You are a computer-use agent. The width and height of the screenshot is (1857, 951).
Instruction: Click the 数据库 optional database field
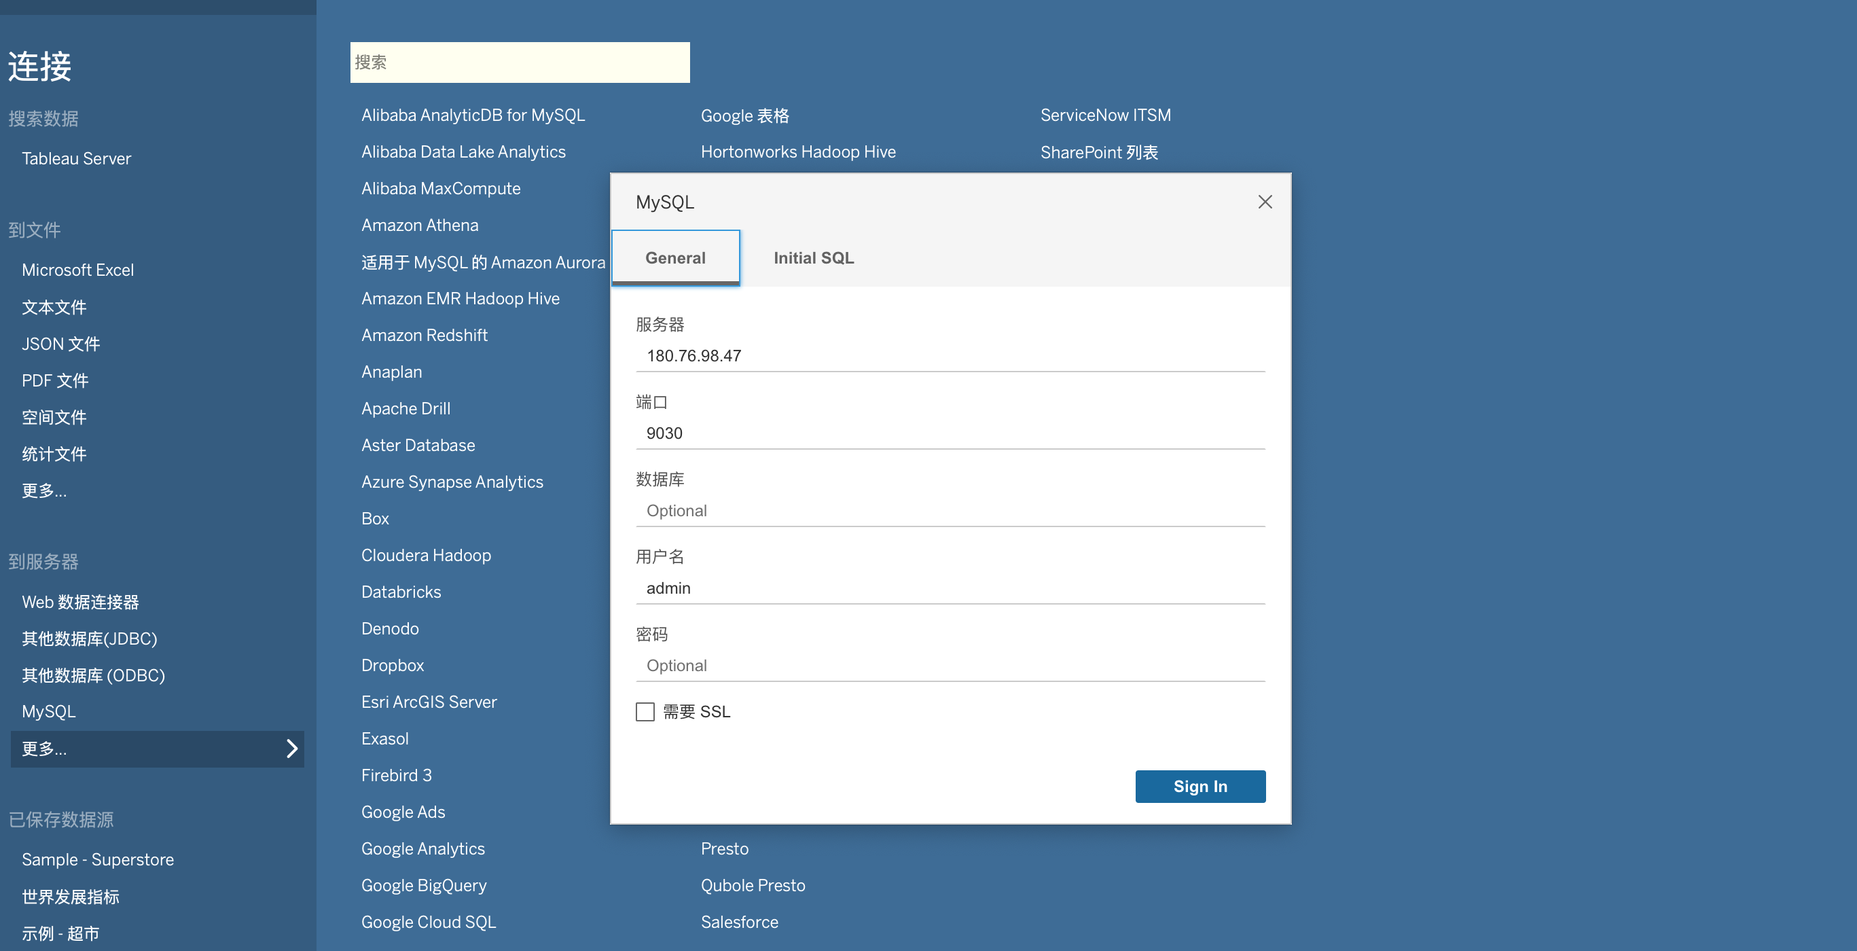950,510
